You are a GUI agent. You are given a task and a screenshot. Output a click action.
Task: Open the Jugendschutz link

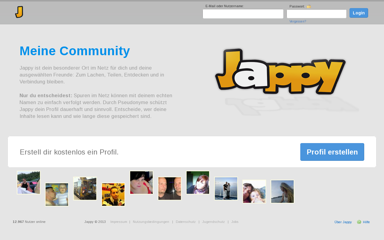[213, 222]
